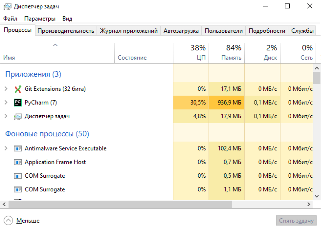The image size is (321, 232).
Task: Switch to the Пользователи tab
Action: coord(224,31)
